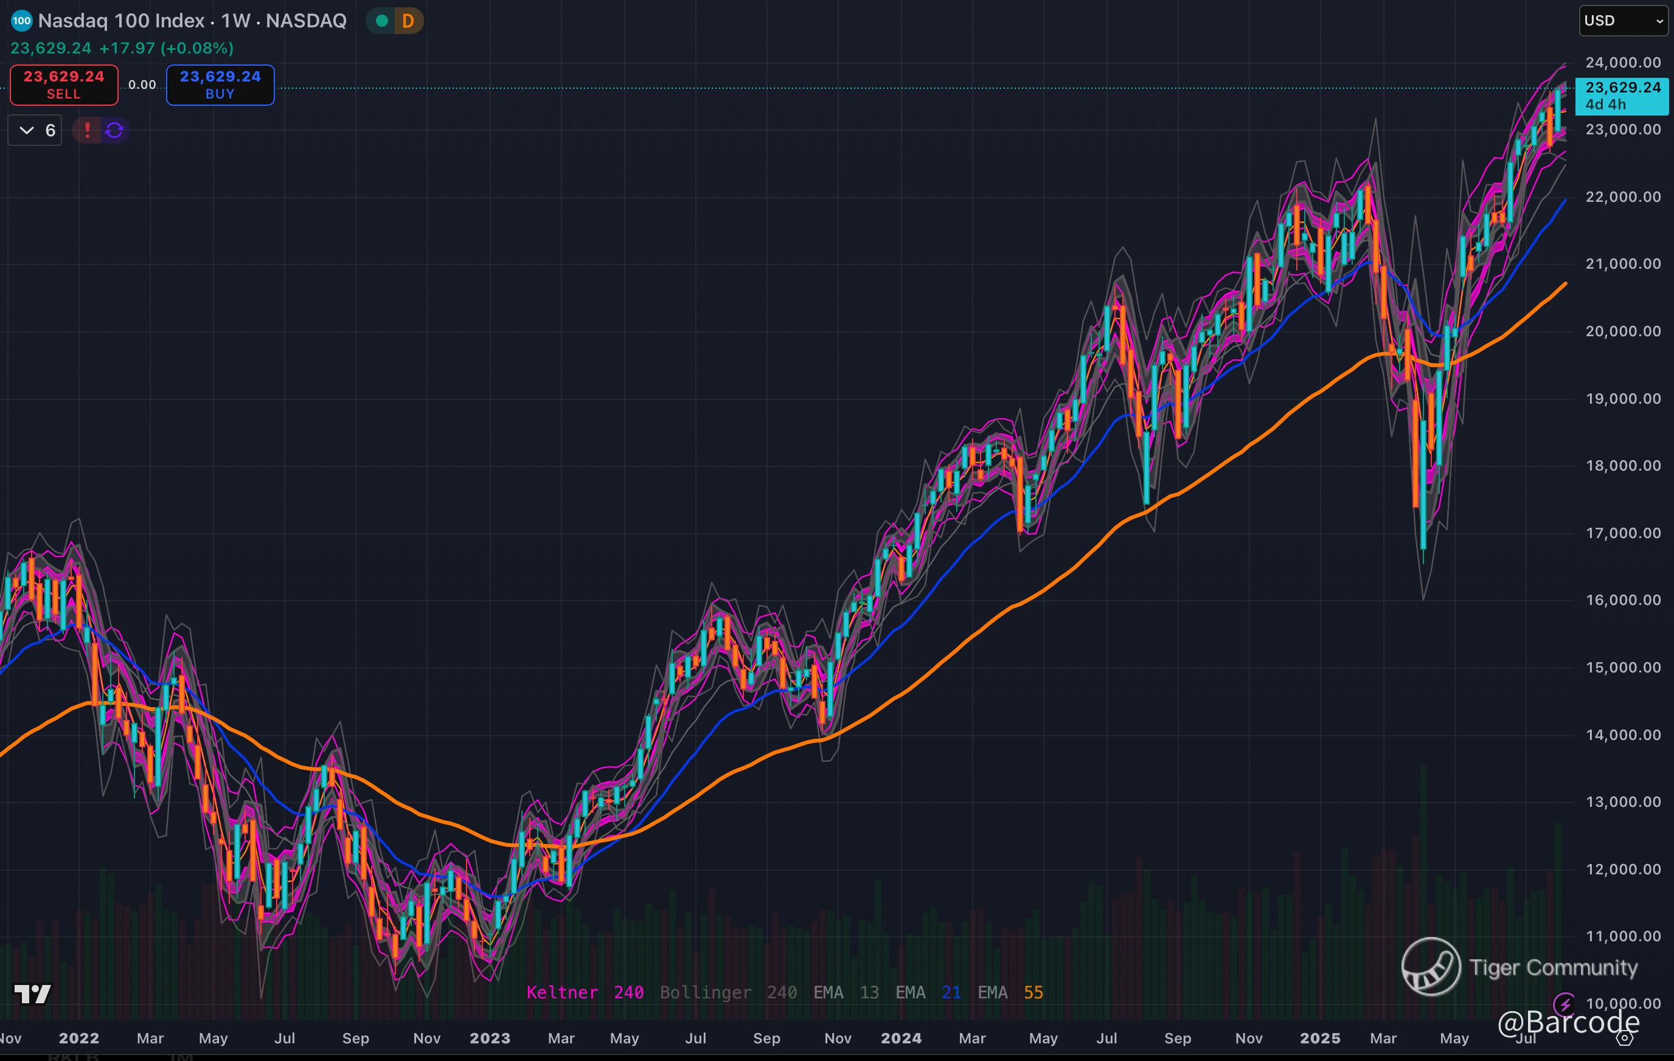Viewport: 1674px width, 1061px height.
Task: Click the Keltner 240 label
Action: [585, 993]
